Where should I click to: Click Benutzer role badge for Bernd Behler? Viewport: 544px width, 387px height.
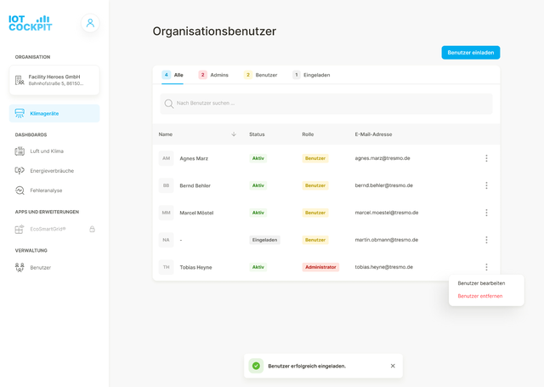coord(315,185)
